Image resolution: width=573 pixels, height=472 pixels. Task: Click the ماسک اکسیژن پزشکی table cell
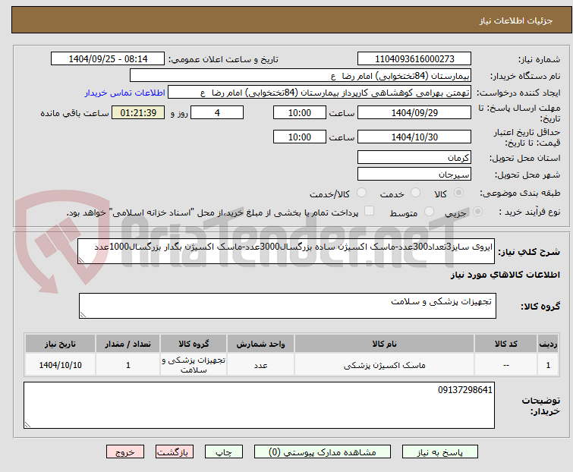point(385,365)
